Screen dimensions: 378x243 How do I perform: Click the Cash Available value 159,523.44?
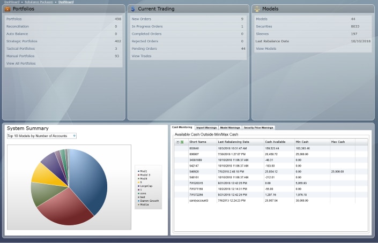[272, 148]
